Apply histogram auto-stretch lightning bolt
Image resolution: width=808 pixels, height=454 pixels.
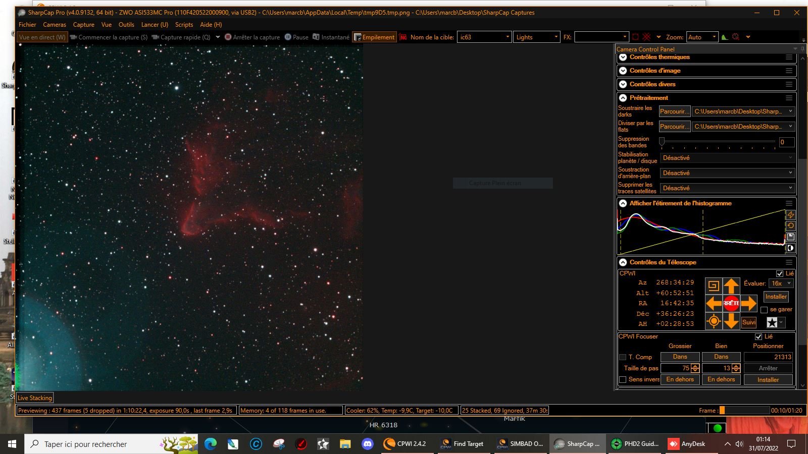coord(791,215)
